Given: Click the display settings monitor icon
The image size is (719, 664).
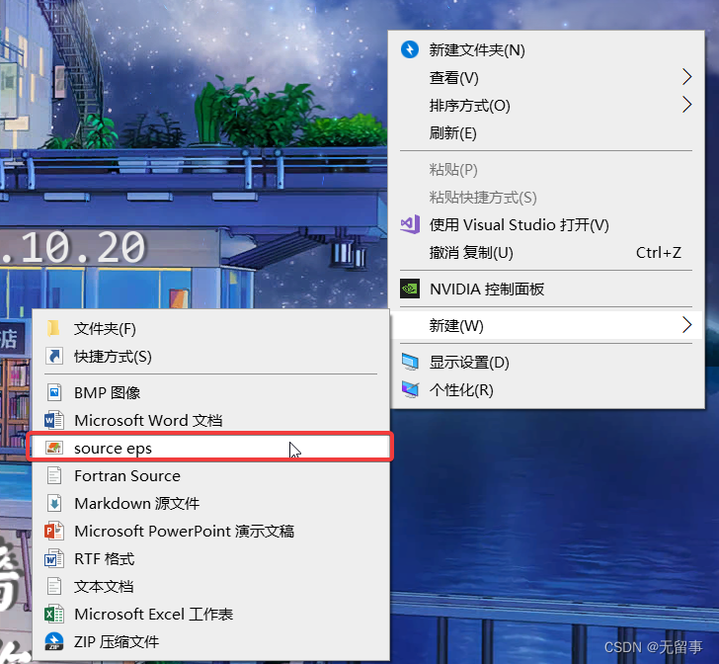Looking at the screenshot, I should click(x=410, y=362).
